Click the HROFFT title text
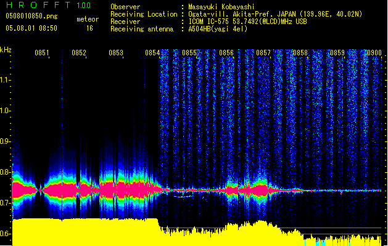This screenshot has width=388, height=246. tap(38, 5)
